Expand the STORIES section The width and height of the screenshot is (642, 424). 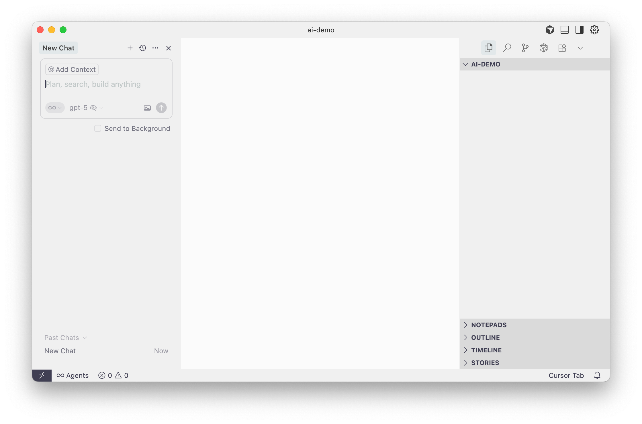[x=535, y=363]
